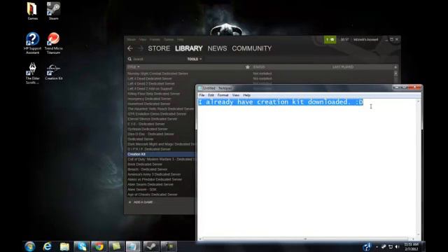This screenshot has height=252, width=448.
Task: Open Notepad's File menu
Action: point(202,95)
